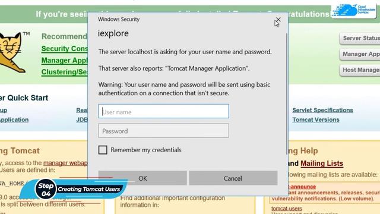The width and height of the screenshot is (380, 214).
Task: Open the Manager Application link
Action: pyautogui.click(x=65, y=61)
